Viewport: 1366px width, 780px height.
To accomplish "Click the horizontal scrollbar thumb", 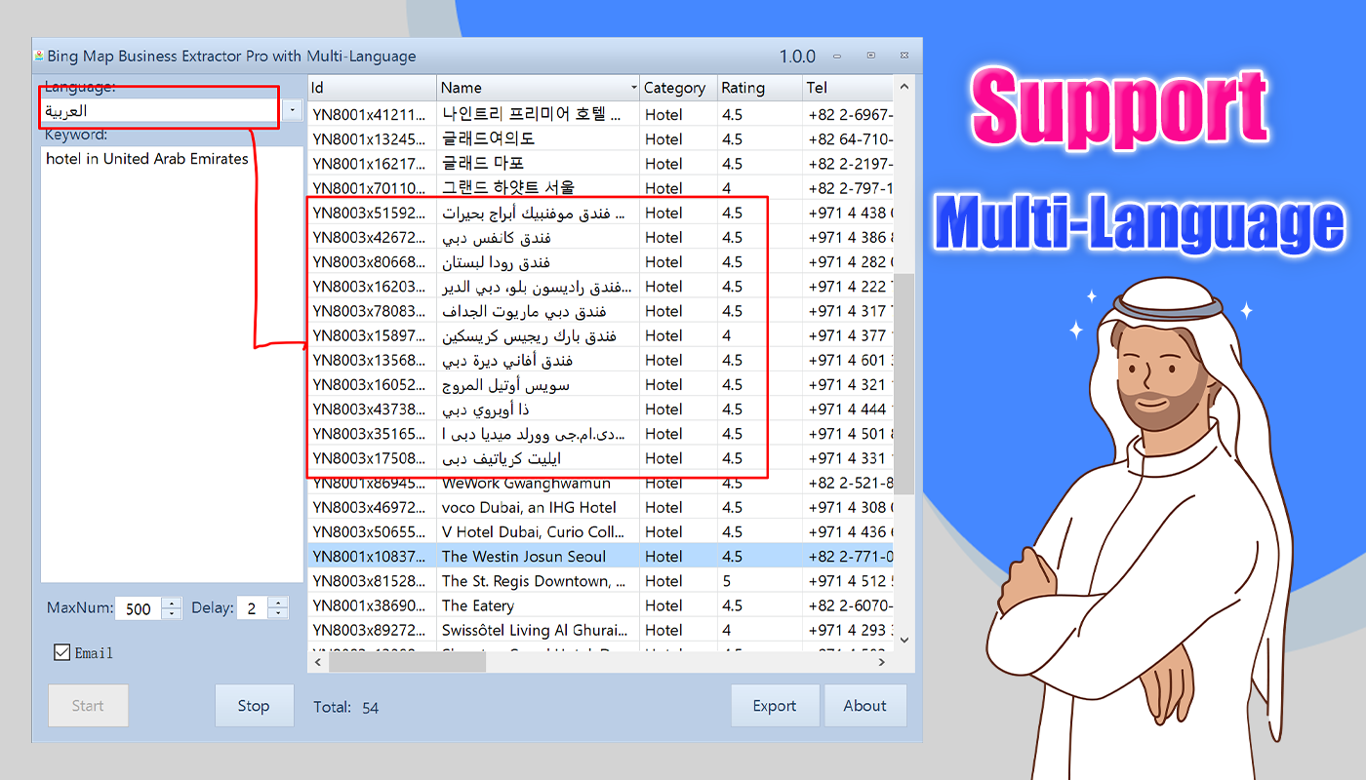I will [407, 662].
